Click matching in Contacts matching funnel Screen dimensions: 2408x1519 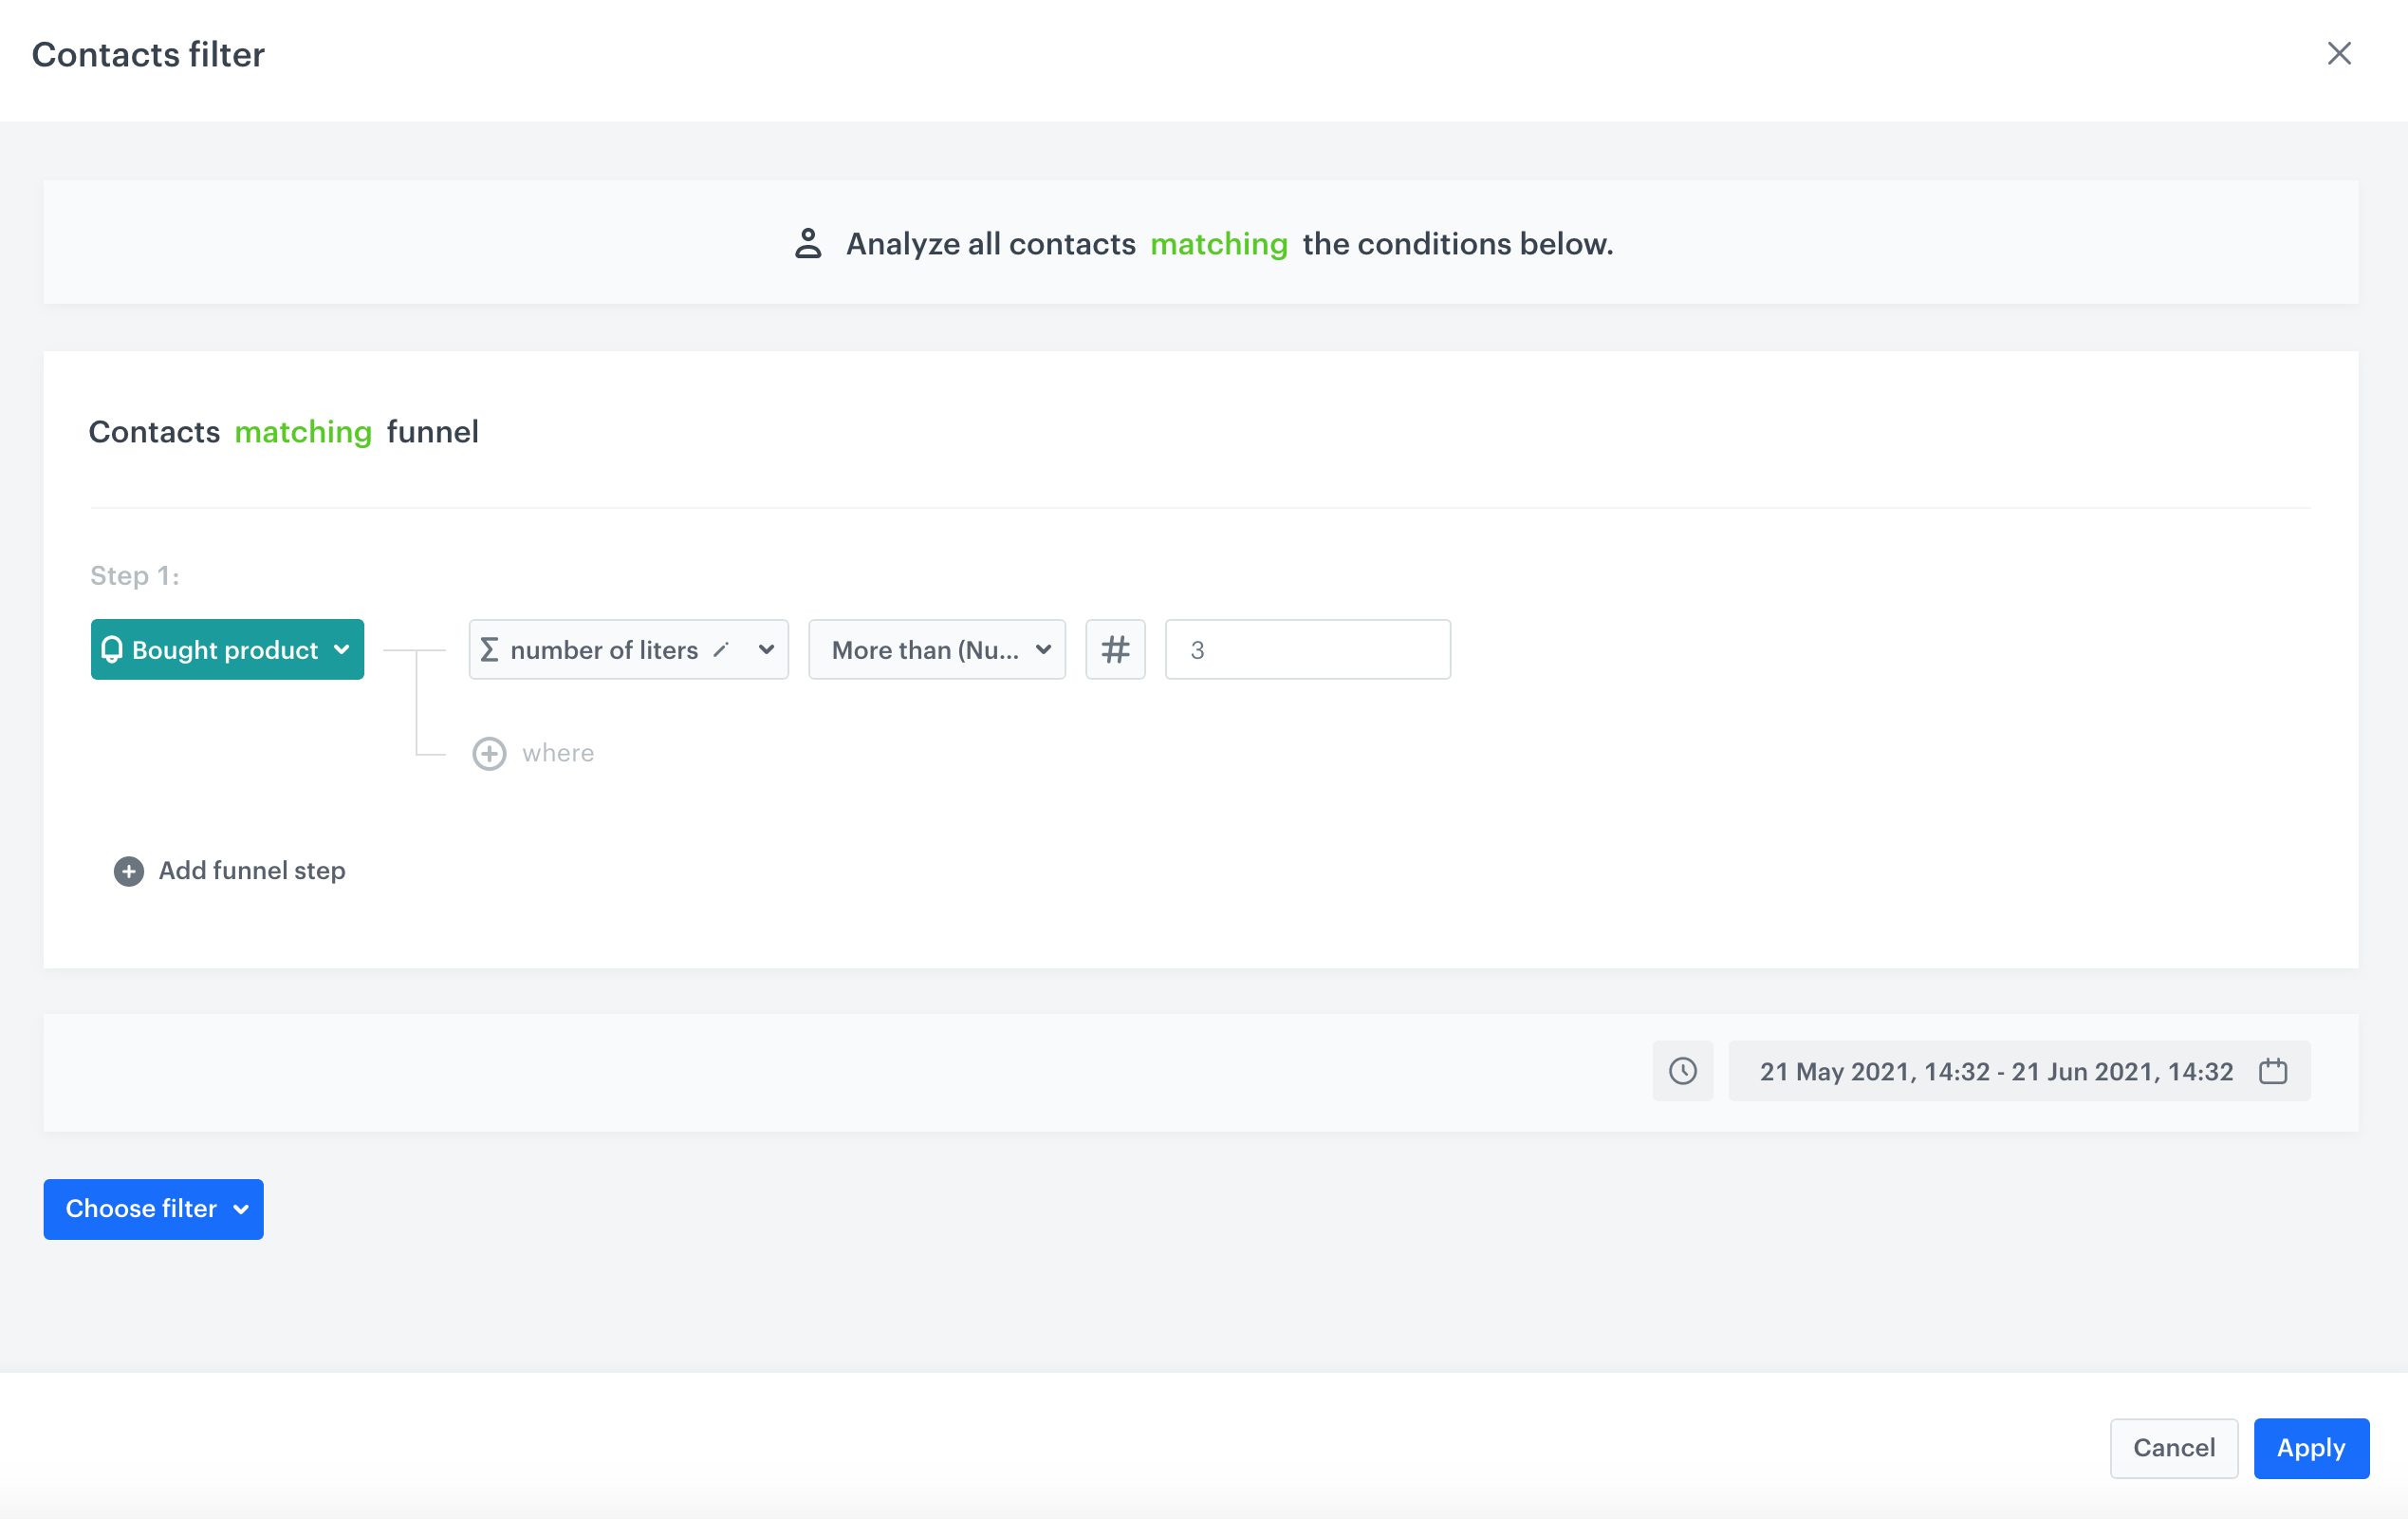(x=303, y=432)
